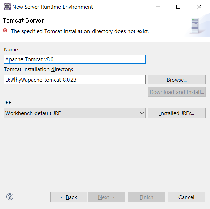210x209 pixels.
Task: Click the red error icon beside message
Action: (x=5, y=31)
